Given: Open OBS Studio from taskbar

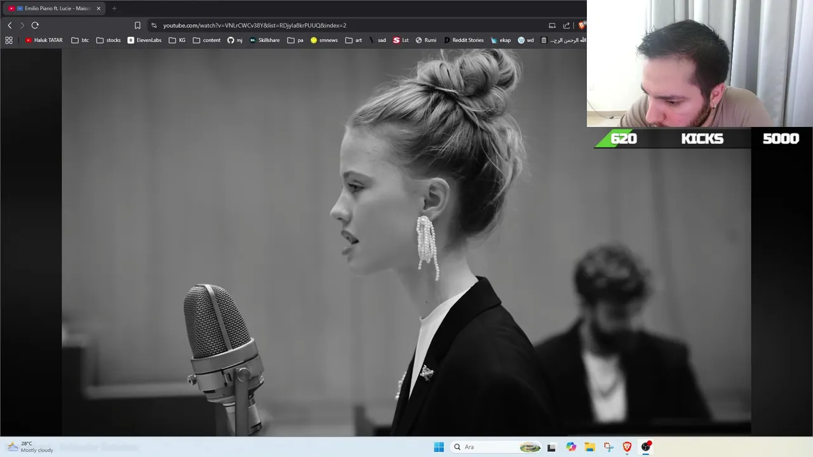Looking at the screenshot, I should pos(646,447).
